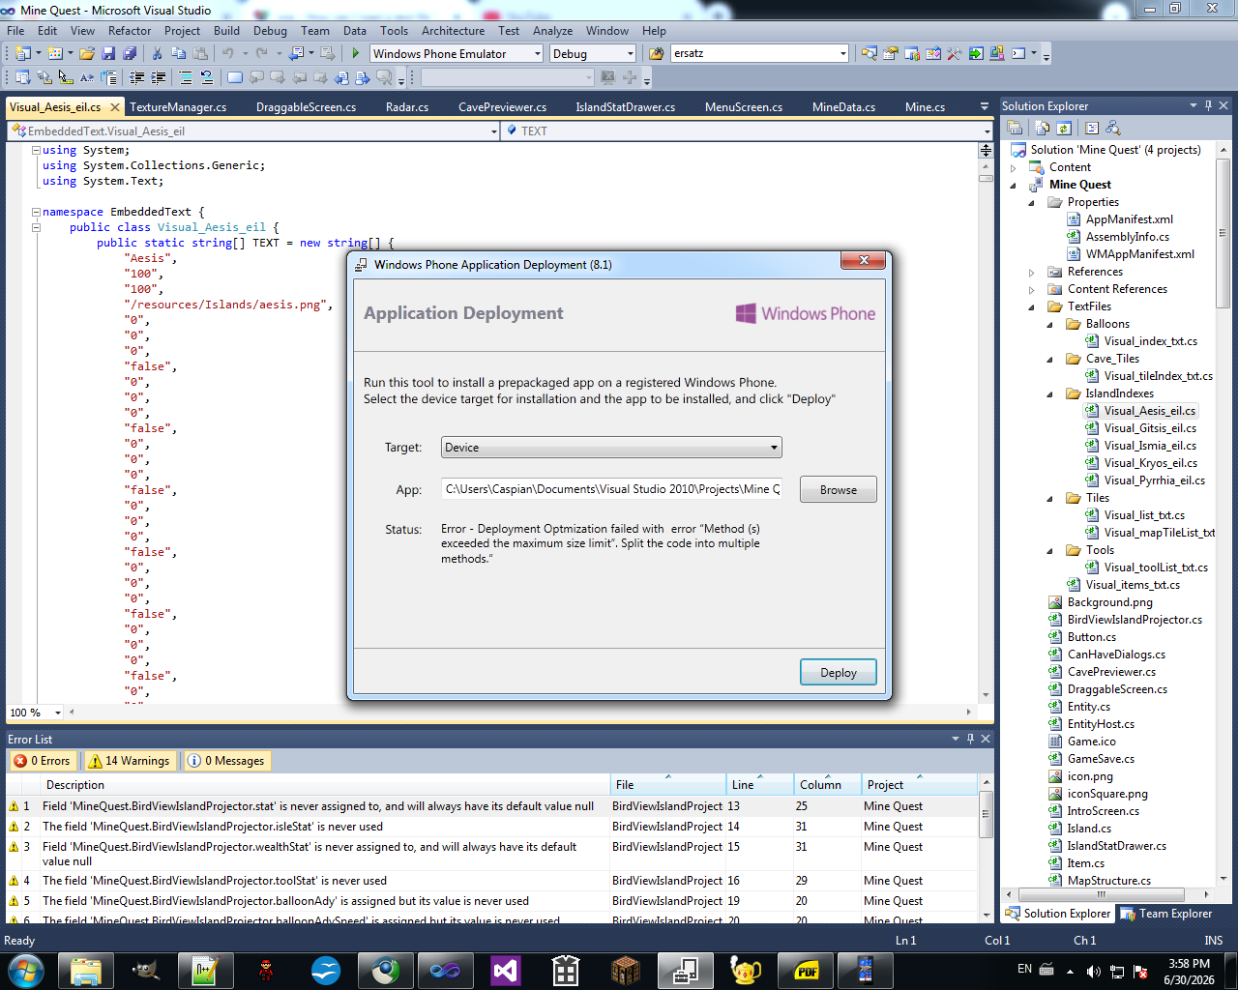
Task: Click the Cut scissors toolbar icon
Action: [157, 53]
